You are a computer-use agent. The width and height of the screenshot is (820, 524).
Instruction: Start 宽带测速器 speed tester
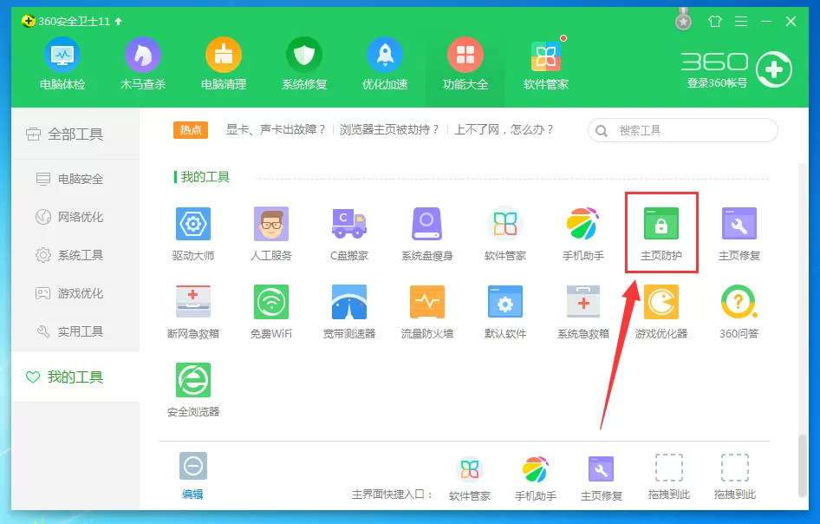click(x=348, y=311)
